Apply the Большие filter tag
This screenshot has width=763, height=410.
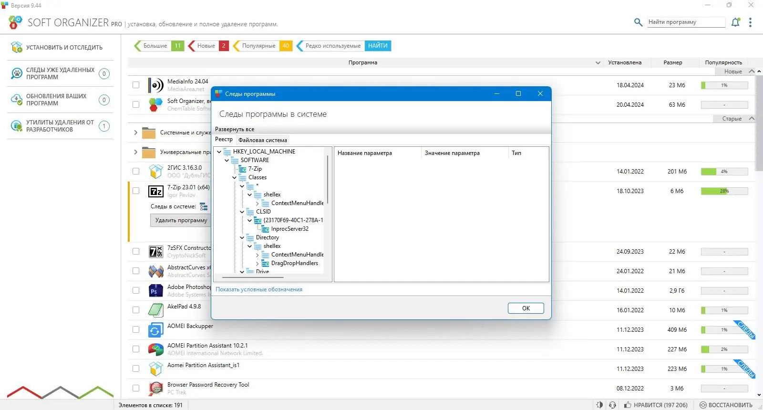pyautogui.click(x=159, y=46)
